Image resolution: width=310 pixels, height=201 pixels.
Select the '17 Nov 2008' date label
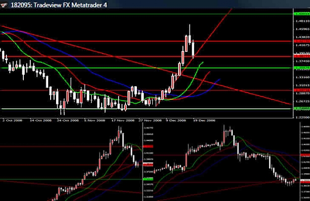pos(123,120)
